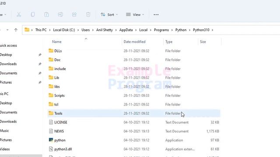Sort by Type column header
Image resolution: width=280 pixels, height=157 pixels.
(169, 42)
